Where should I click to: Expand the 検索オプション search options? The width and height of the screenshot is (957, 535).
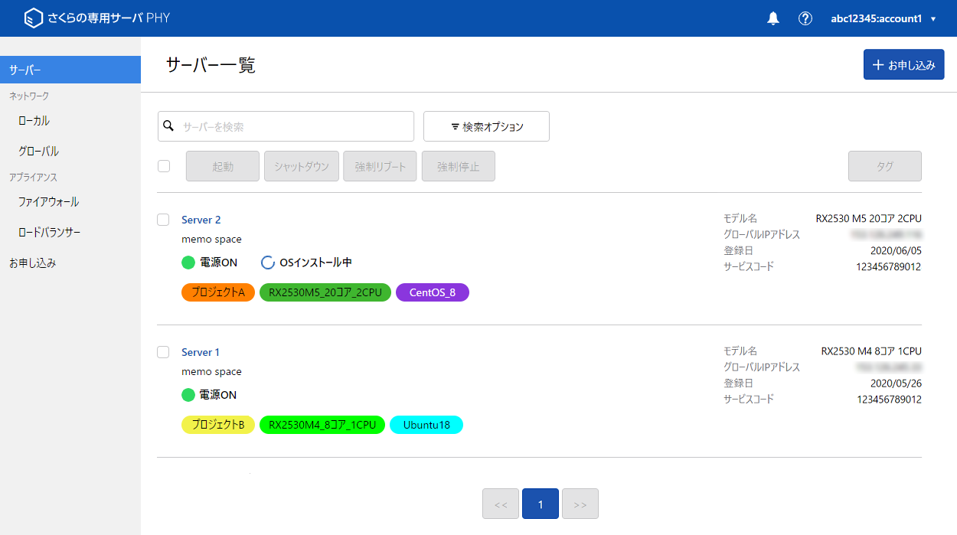[486, 126]
